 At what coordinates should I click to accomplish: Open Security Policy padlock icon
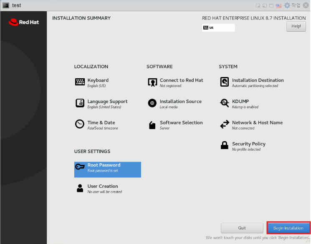[x=225, y=145]
